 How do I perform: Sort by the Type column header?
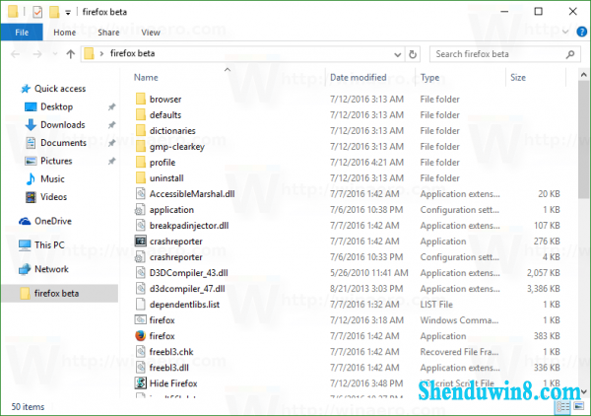(x=429, y=77)
